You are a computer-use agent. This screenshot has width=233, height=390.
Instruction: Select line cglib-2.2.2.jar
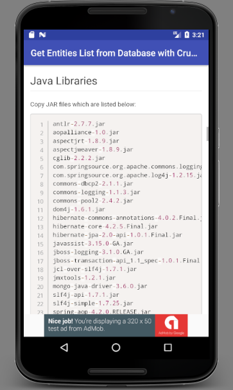[79, 158]
